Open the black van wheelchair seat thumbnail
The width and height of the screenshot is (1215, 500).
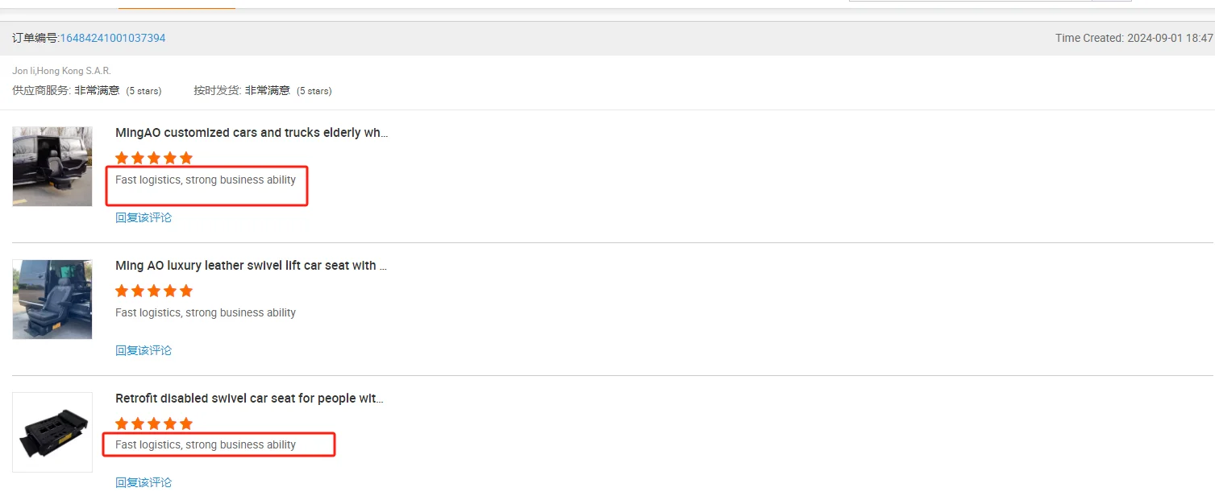pyautogui.click(x=52, y=166)
